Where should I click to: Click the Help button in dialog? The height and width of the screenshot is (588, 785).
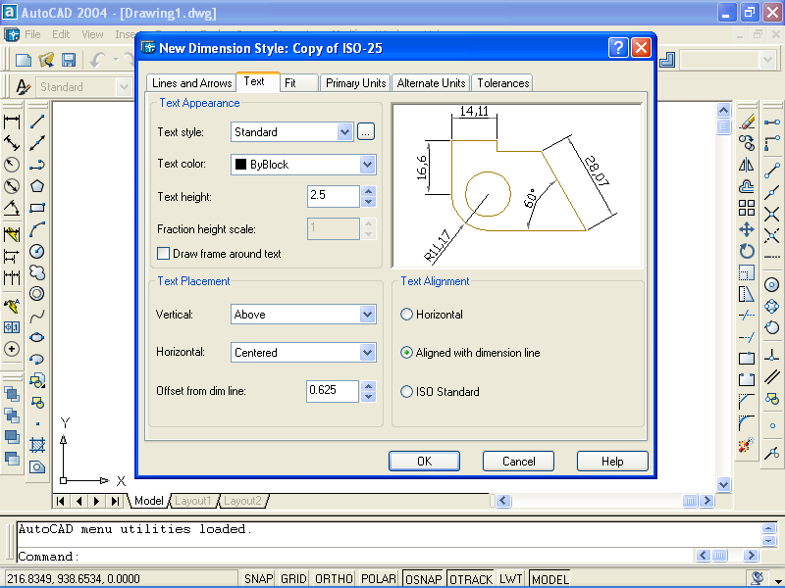(612, 461)
